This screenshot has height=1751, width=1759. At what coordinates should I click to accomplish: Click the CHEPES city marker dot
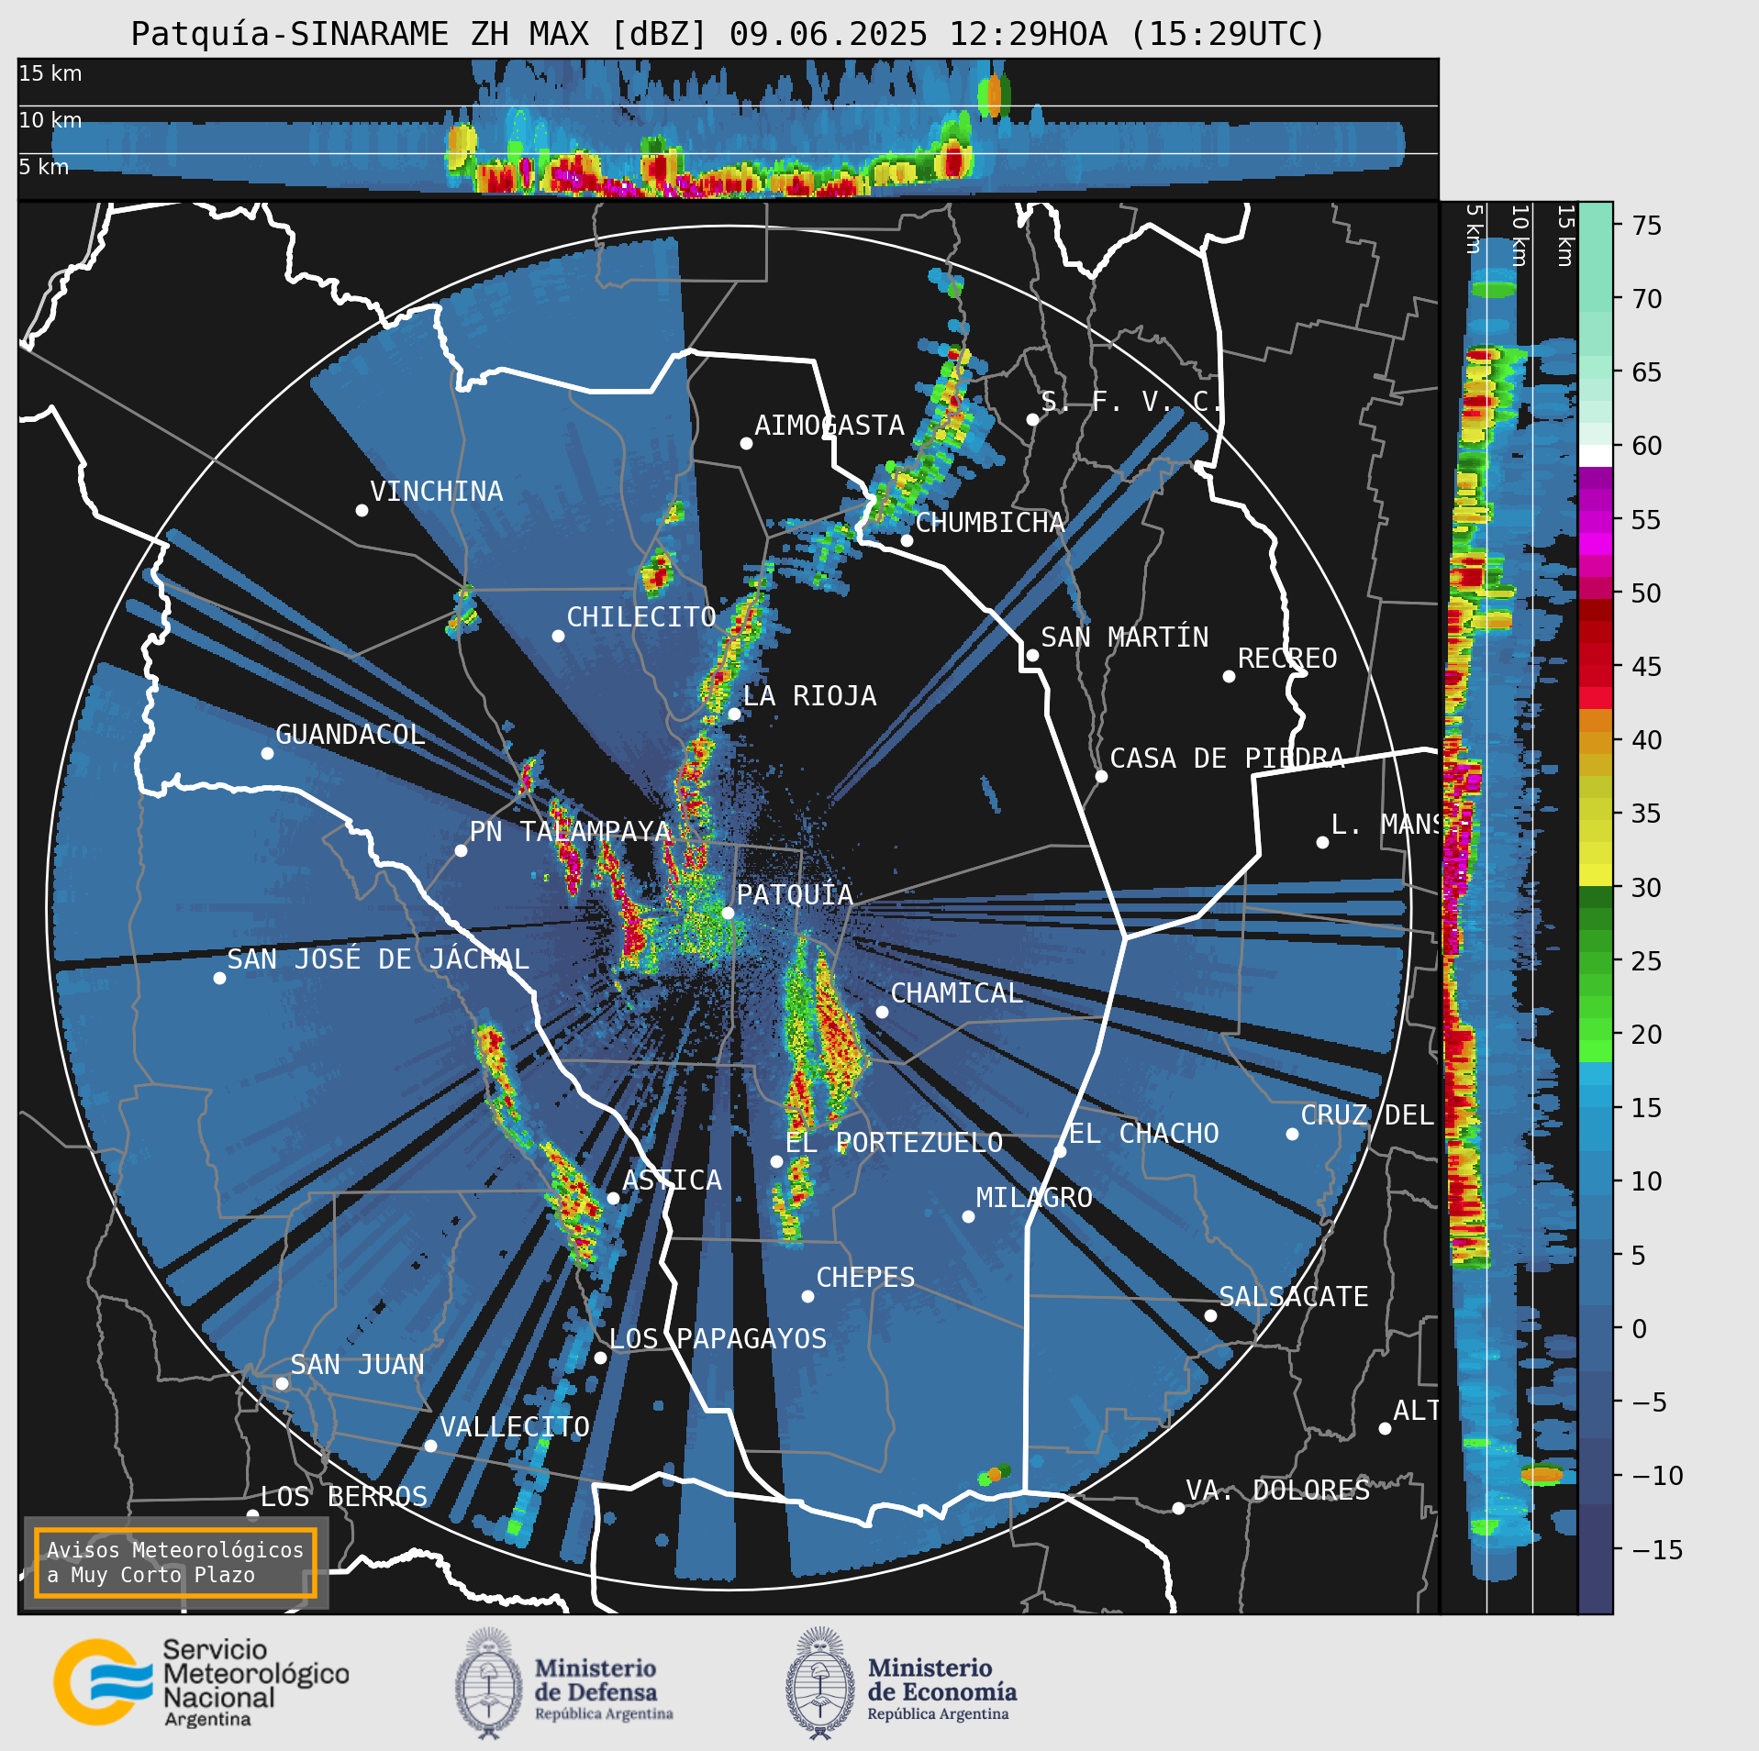807,1296
